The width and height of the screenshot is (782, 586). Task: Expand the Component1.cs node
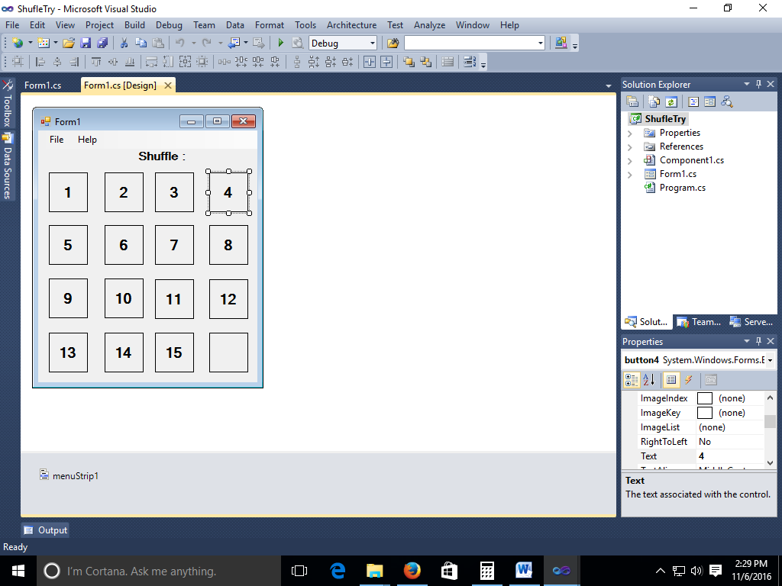(x=630, y=161)
